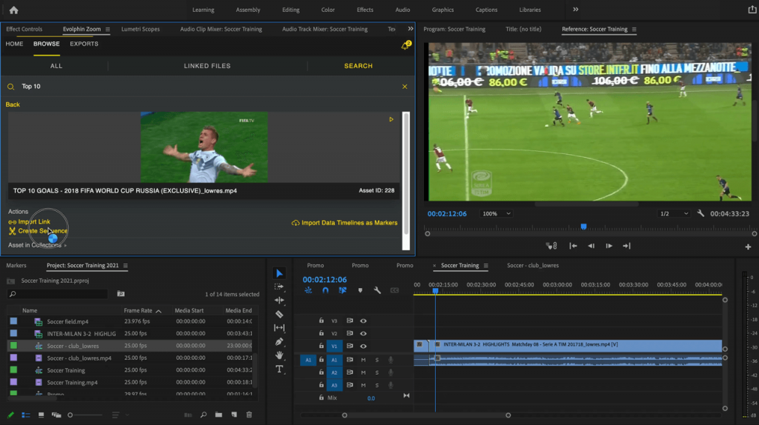Solo audio track A2

377,372
